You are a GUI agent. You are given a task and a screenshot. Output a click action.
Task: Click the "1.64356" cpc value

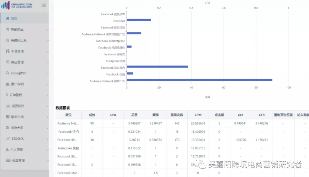(241, 140)
